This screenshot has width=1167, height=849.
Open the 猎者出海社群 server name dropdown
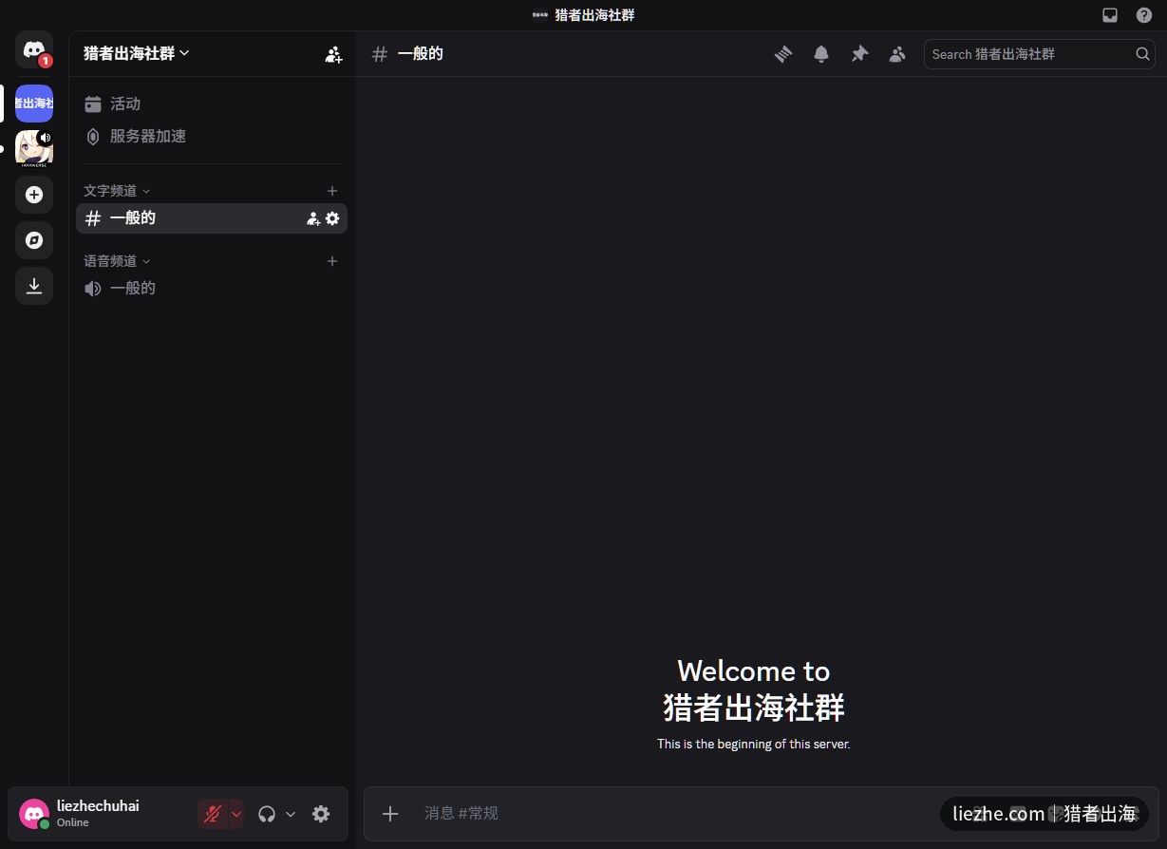click(137, 53)
